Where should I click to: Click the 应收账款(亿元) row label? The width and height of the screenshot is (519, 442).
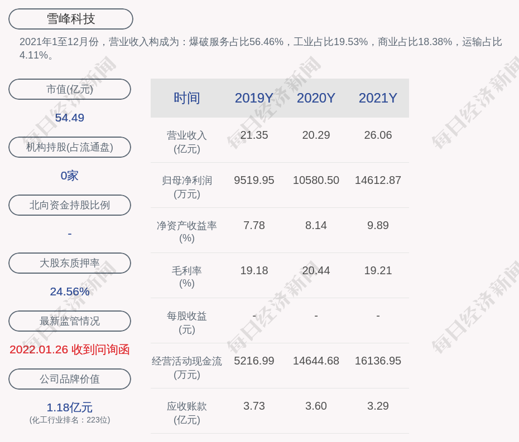(x=187, y=413)
